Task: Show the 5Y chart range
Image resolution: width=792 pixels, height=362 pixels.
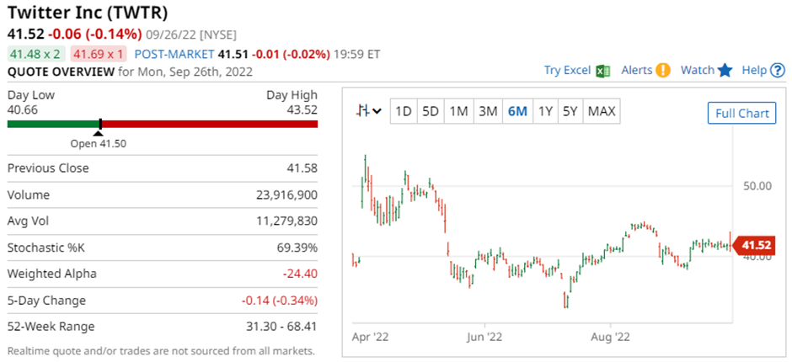Action: [x=570, y=111]
